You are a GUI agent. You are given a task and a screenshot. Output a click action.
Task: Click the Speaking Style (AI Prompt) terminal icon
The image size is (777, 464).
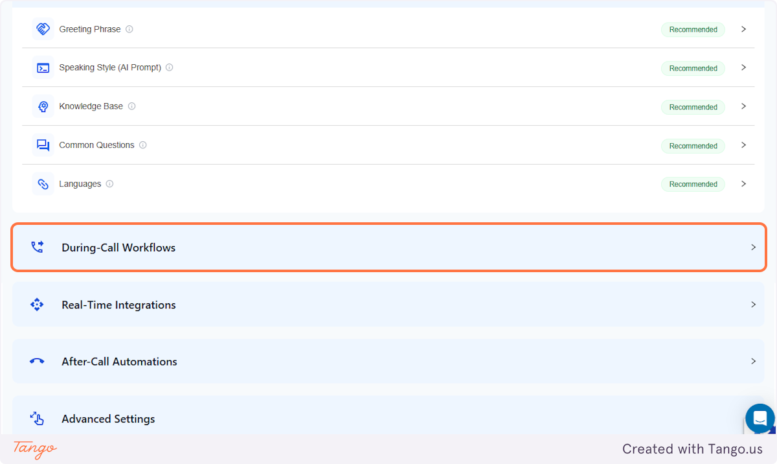[42, 67]
